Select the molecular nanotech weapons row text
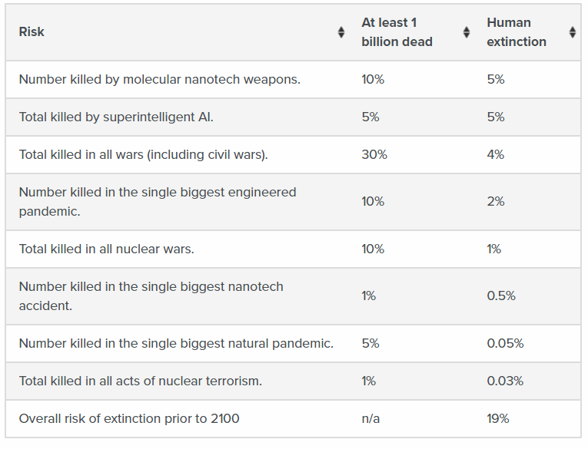Image resolution: width=588 pixels, height=449 pixels. [159, 79]
